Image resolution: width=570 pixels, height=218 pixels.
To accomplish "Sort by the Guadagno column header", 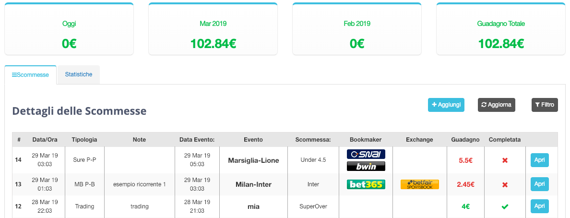I will point(465,140).
